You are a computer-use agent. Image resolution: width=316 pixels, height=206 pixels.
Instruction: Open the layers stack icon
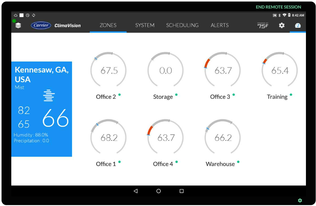pos(18,25)
